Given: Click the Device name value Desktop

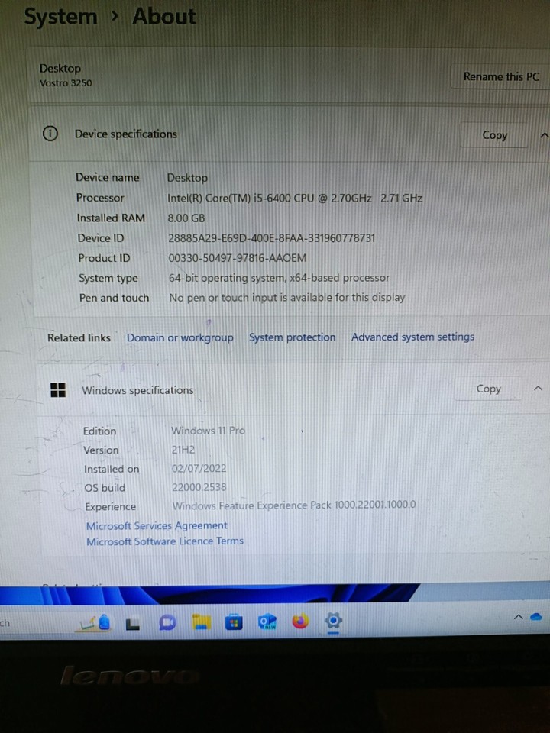Looking at the screenshot, I should click(187, 178).
